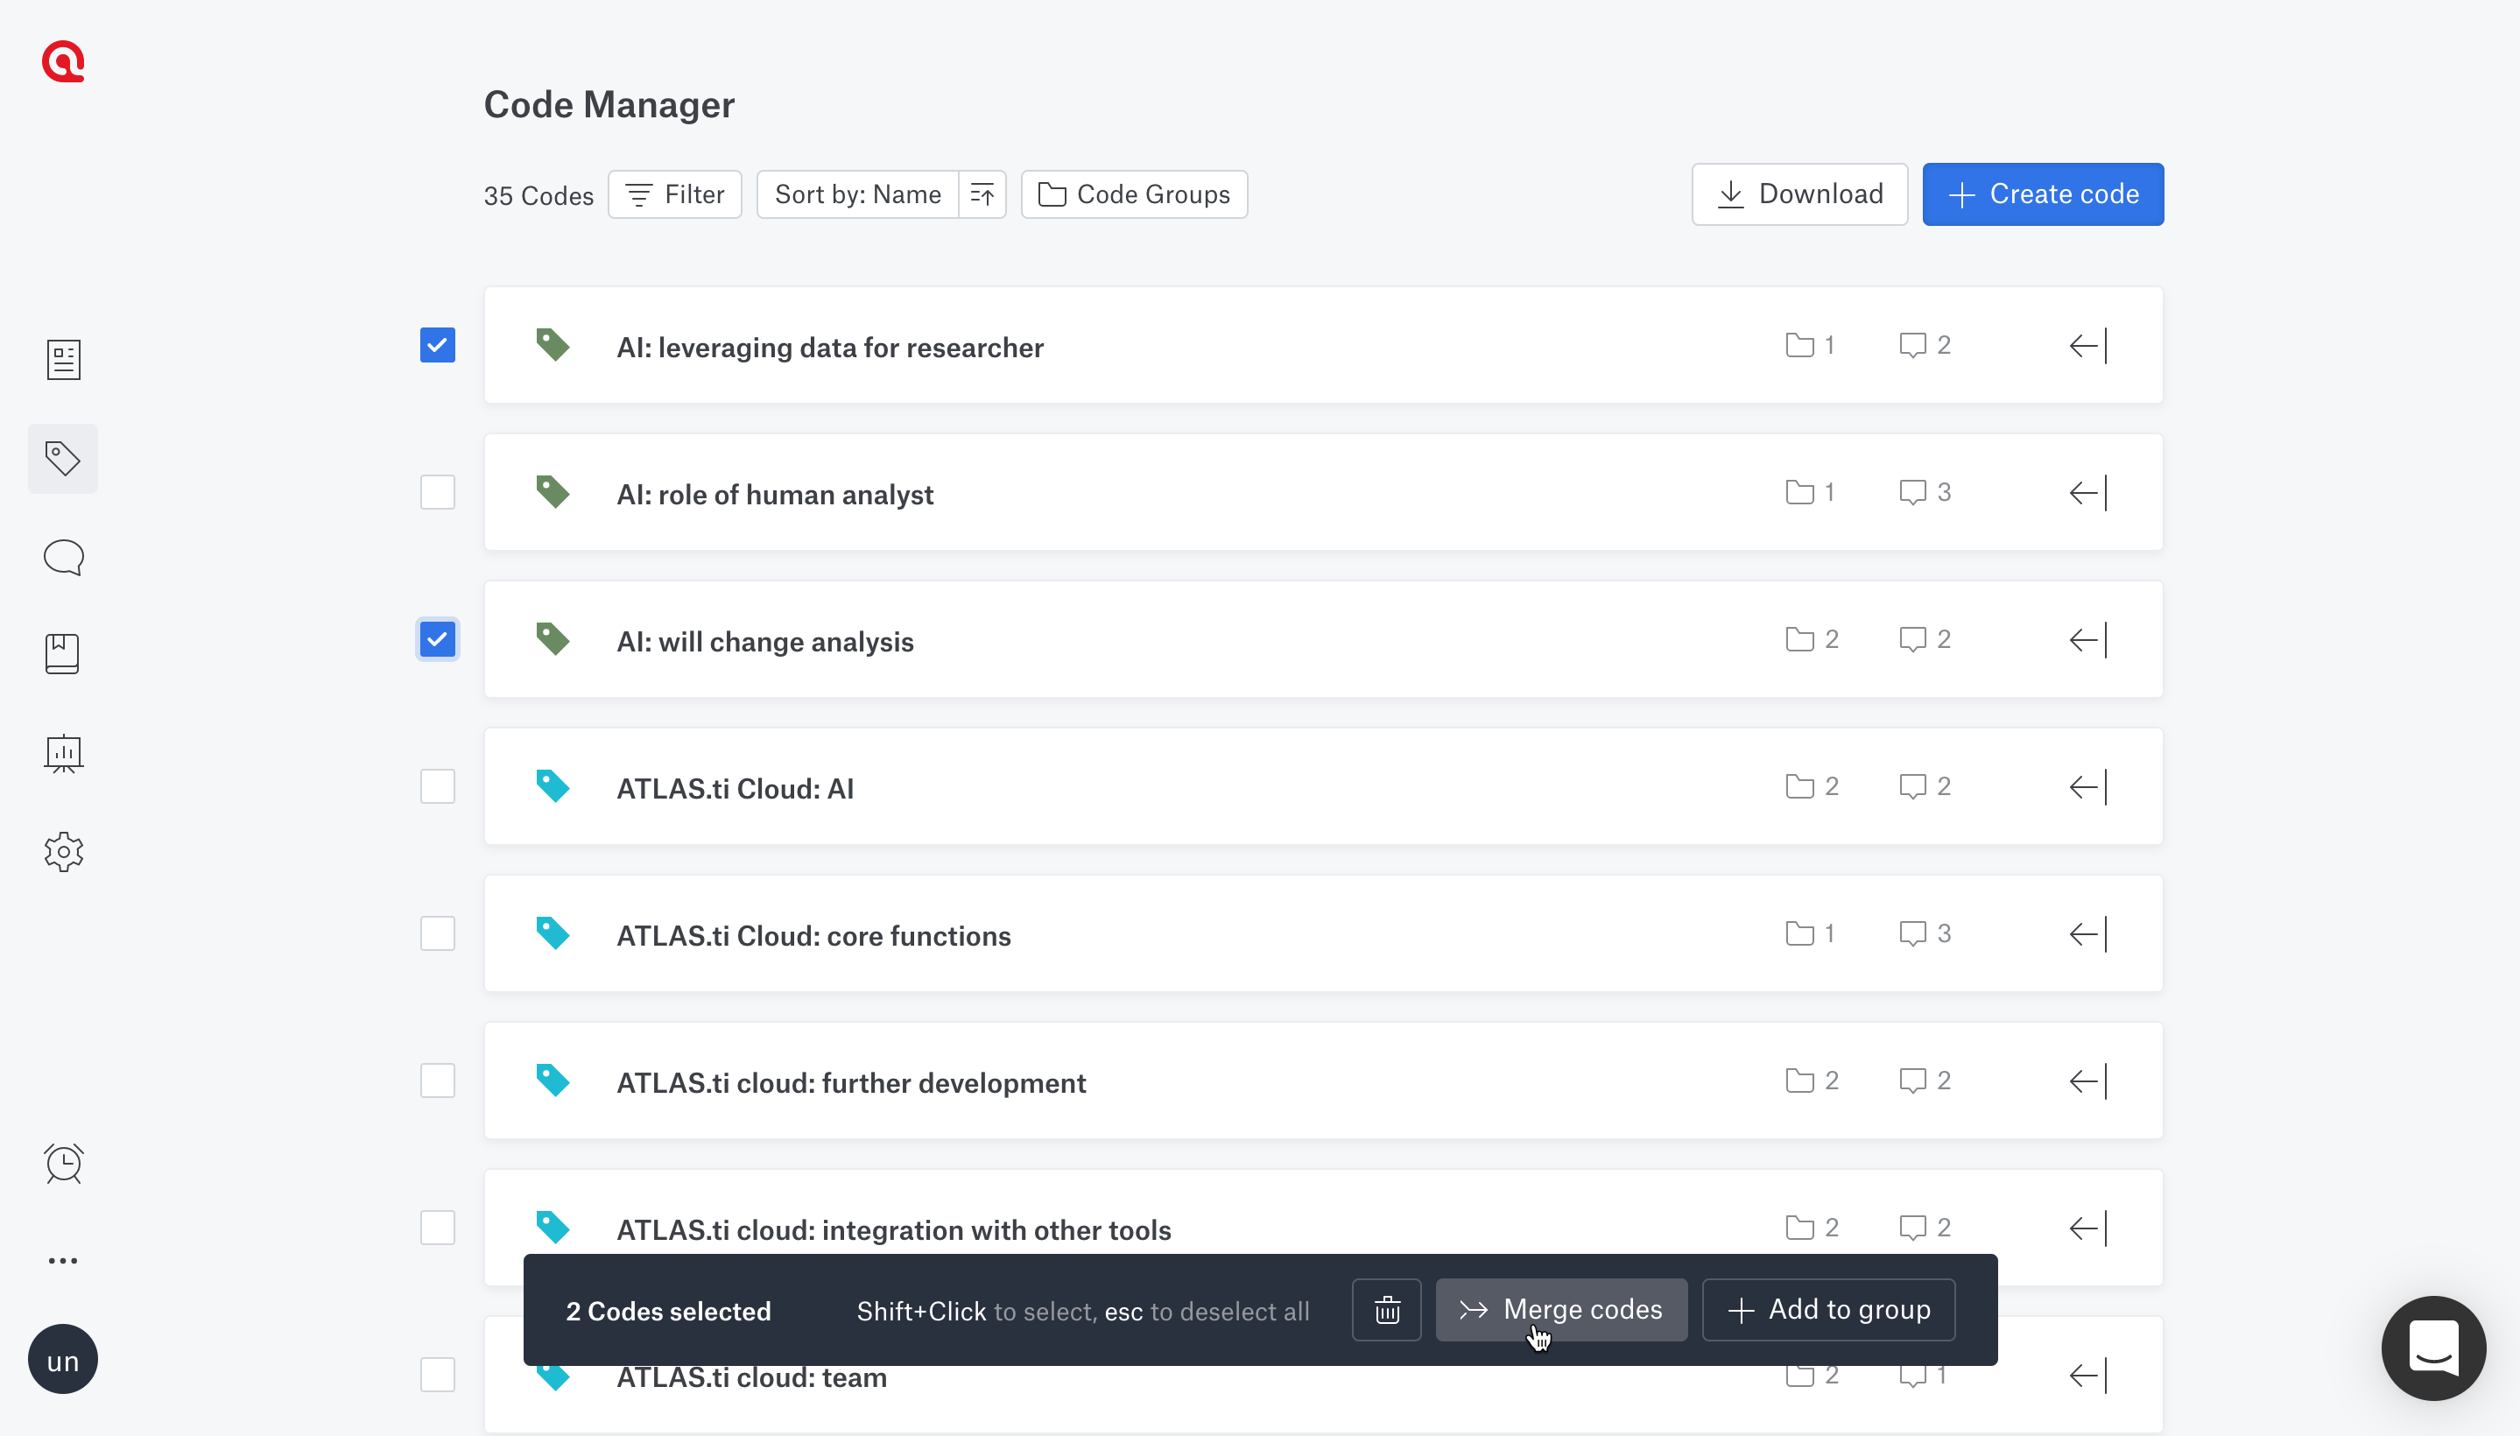This screenshot has width=2520, height=1436.
Task: Open the Sort by: Name dropdown
Action: [857, 194]
